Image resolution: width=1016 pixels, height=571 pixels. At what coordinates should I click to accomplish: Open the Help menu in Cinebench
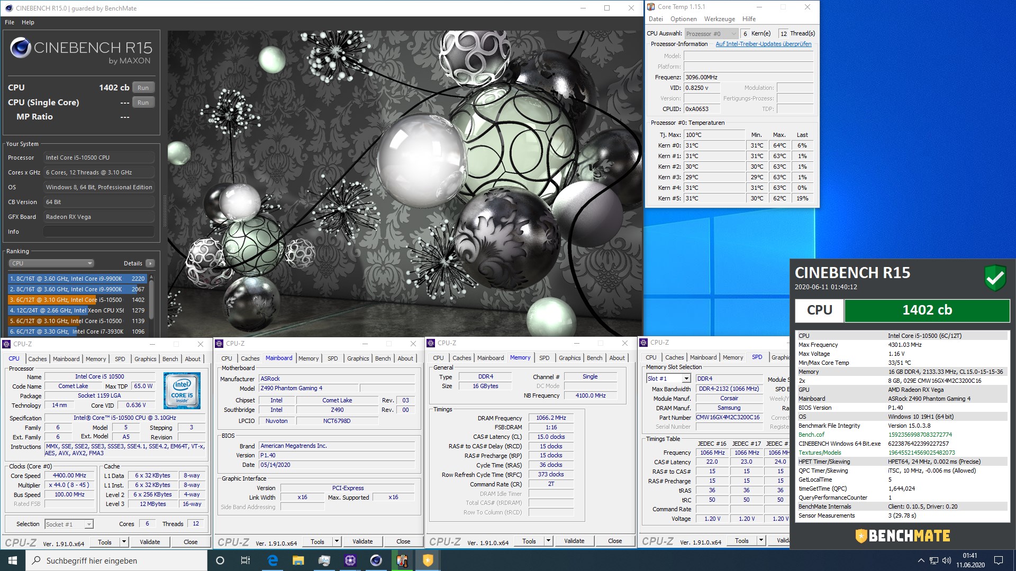(x=28, y=22)
